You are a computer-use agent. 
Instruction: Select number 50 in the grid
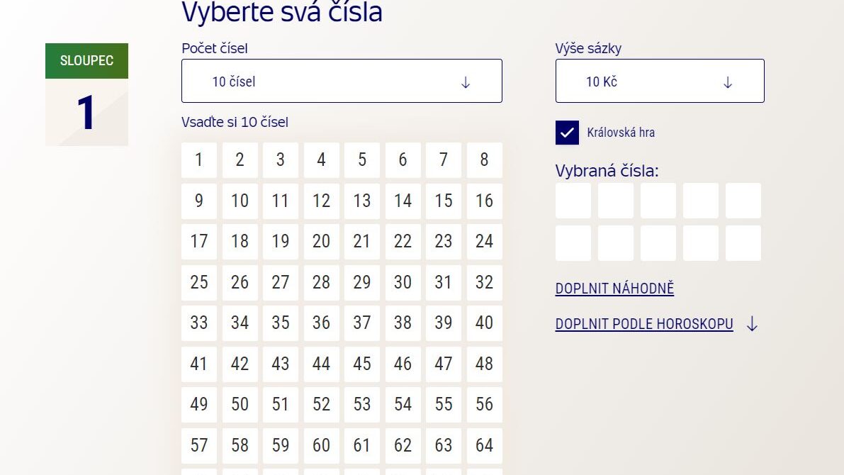pos(240,405)
